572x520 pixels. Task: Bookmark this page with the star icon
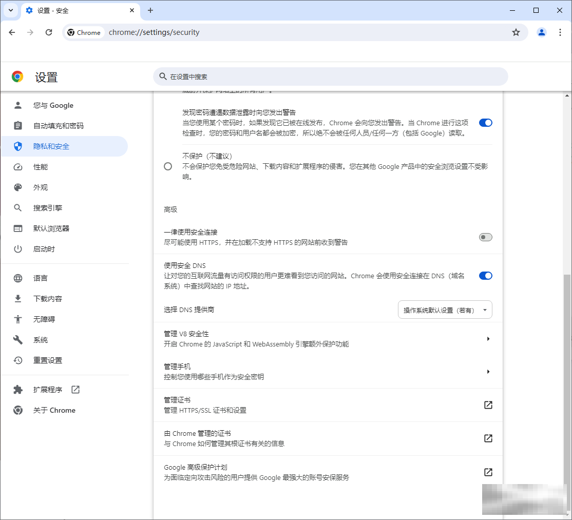(516, 32)
